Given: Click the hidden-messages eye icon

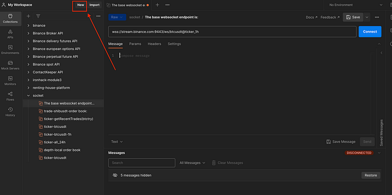Looking at the screenshot, I should pos(115,175).
